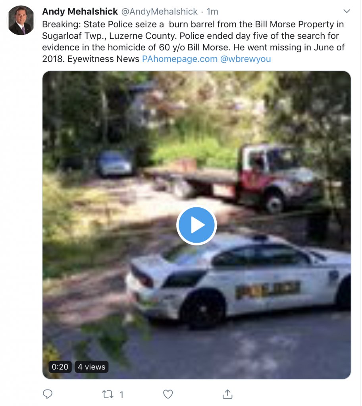Expand the tweet options chevron menu
Viewport: 362px width, 406px height.
[x=347, y=11]
